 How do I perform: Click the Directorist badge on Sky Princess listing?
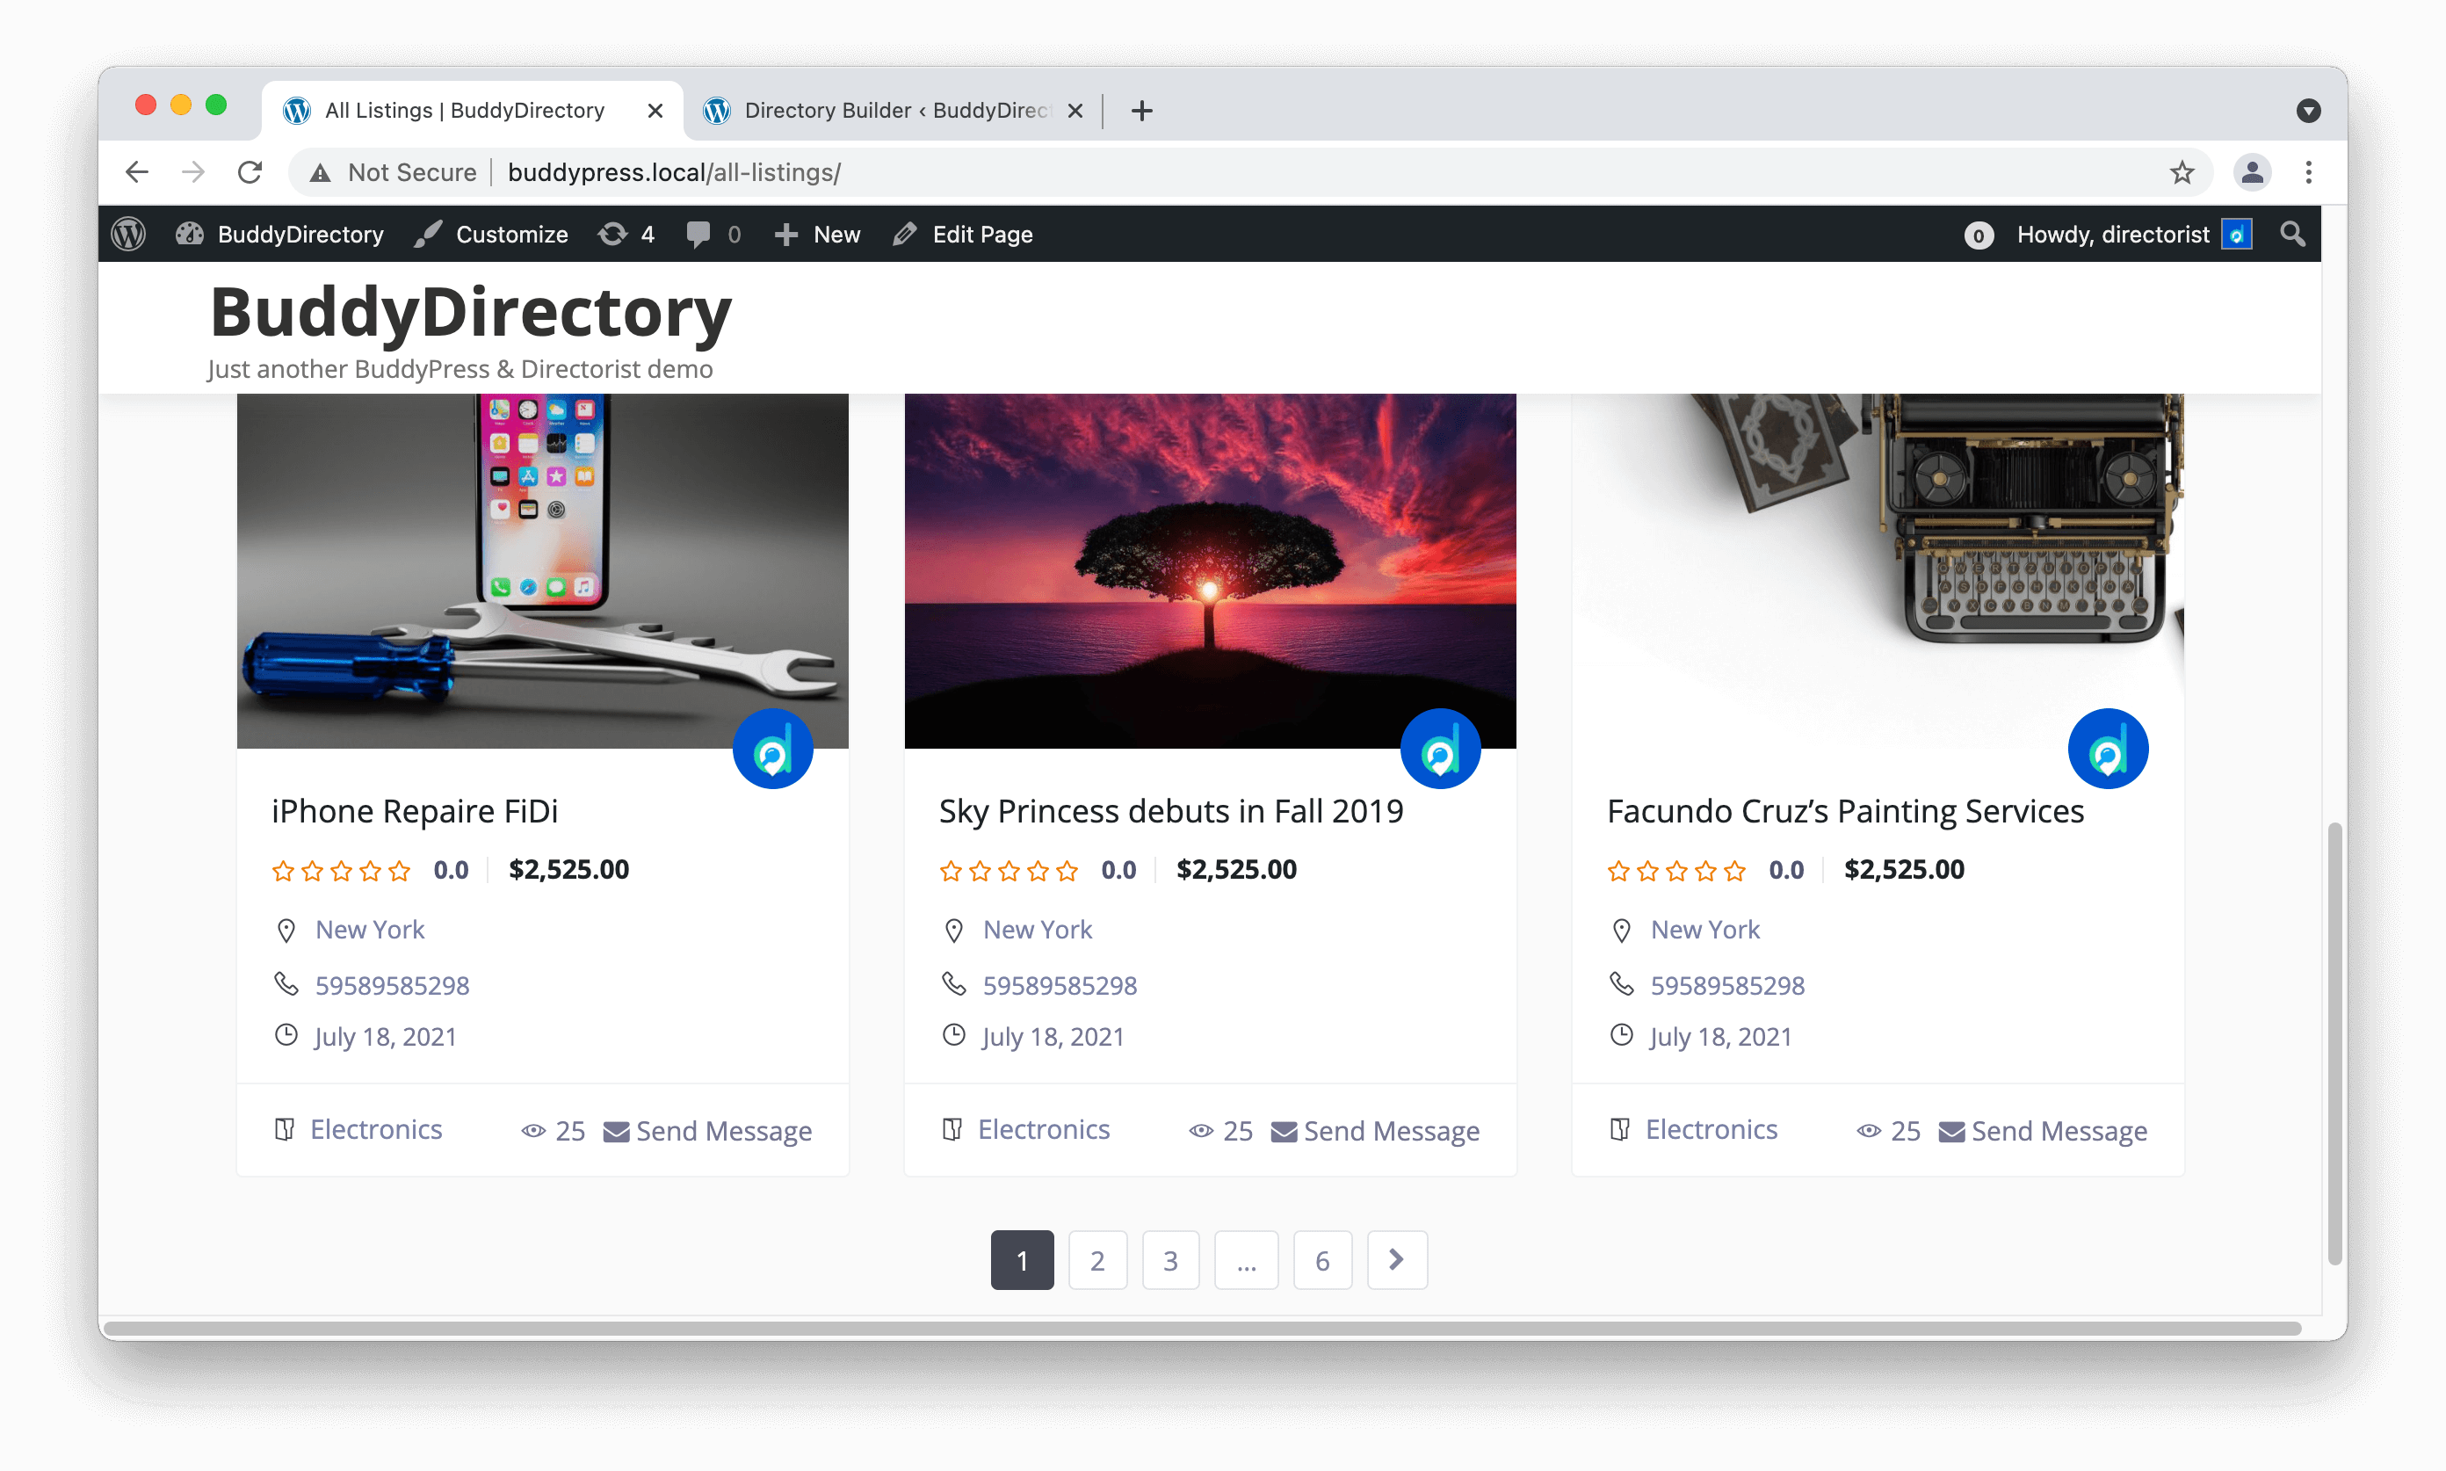[x=1440, y=749]
